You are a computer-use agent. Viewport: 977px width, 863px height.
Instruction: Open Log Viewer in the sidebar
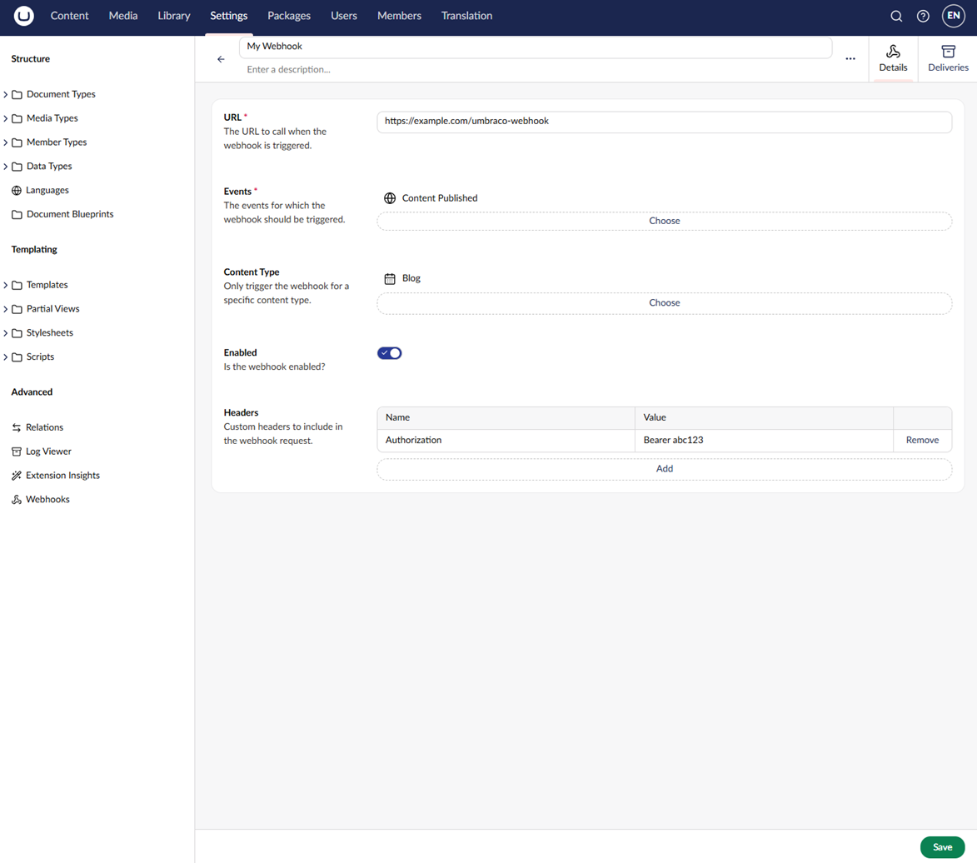coord(48,451)
